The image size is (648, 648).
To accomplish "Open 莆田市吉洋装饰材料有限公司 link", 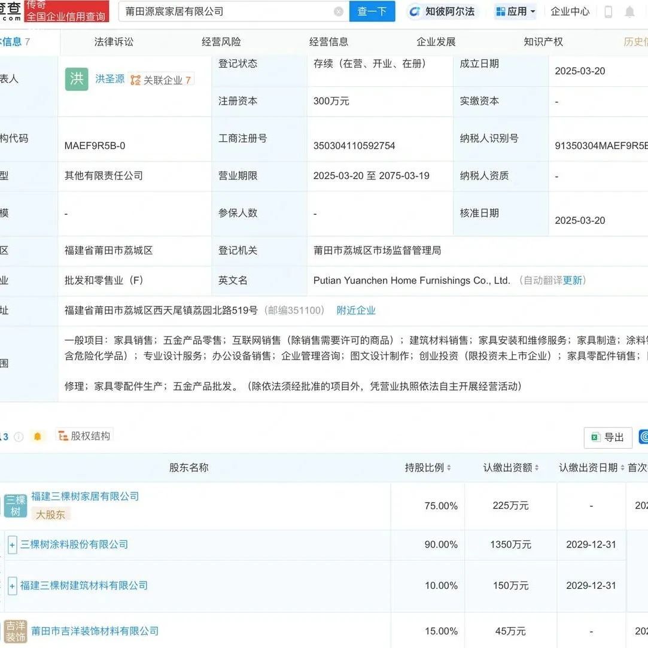I will tap(95, 631).
